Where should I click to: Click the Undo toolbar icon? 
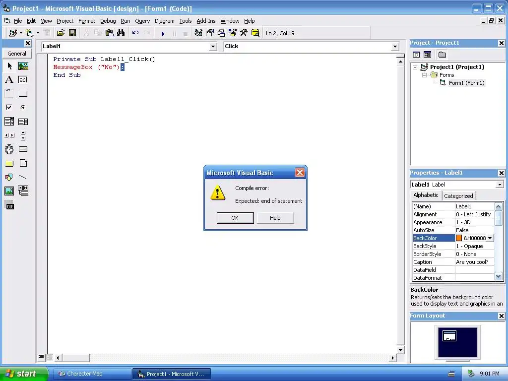point(135,33)
